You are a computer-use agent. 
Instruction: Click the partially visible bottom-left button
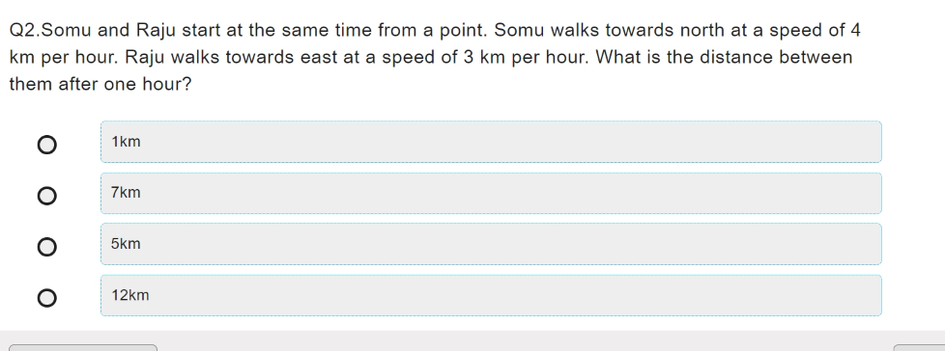(x=83, y=348)
